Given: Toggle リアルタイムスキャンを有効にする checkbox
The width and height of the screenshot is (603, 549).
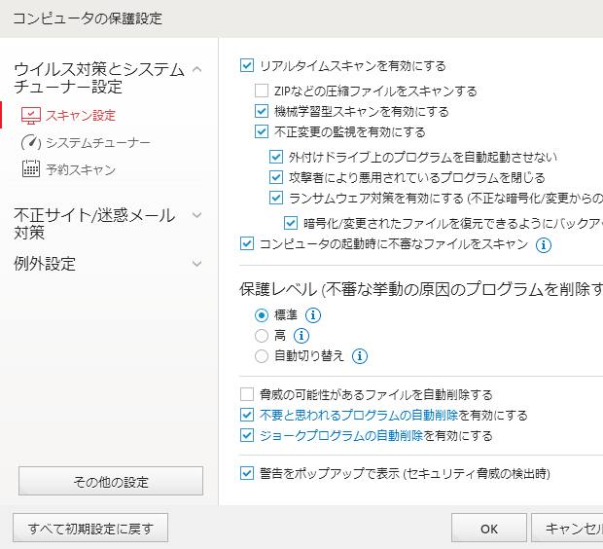Looking at the screenshot, I should coord(246,66).
